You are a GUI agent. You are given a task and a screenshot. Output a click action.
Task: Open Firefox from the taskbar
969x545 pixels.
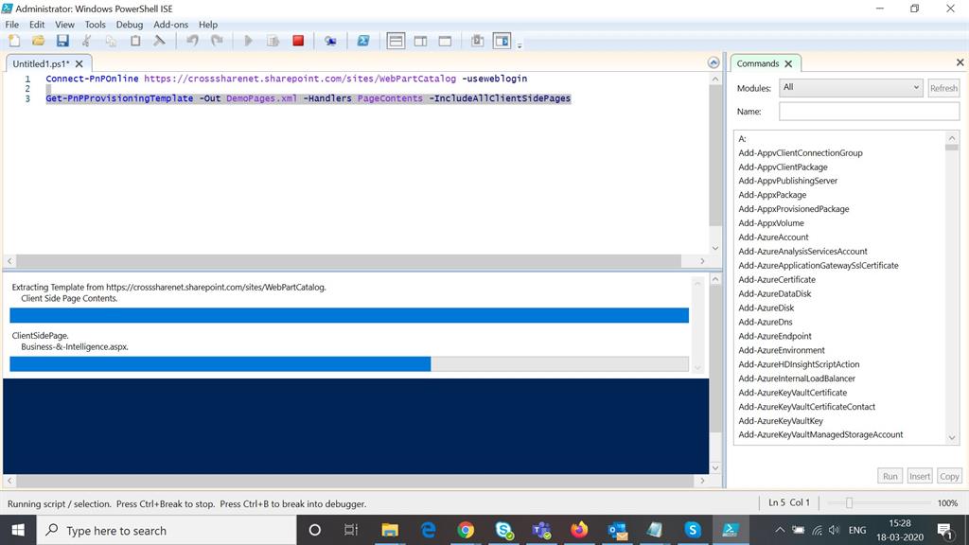click(x=579, y=530)
